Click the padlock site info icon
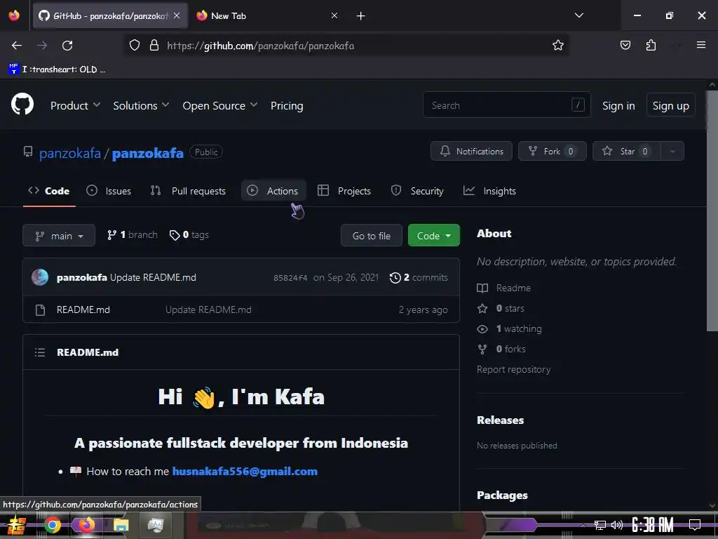718x539 pixels. point(154,46)
